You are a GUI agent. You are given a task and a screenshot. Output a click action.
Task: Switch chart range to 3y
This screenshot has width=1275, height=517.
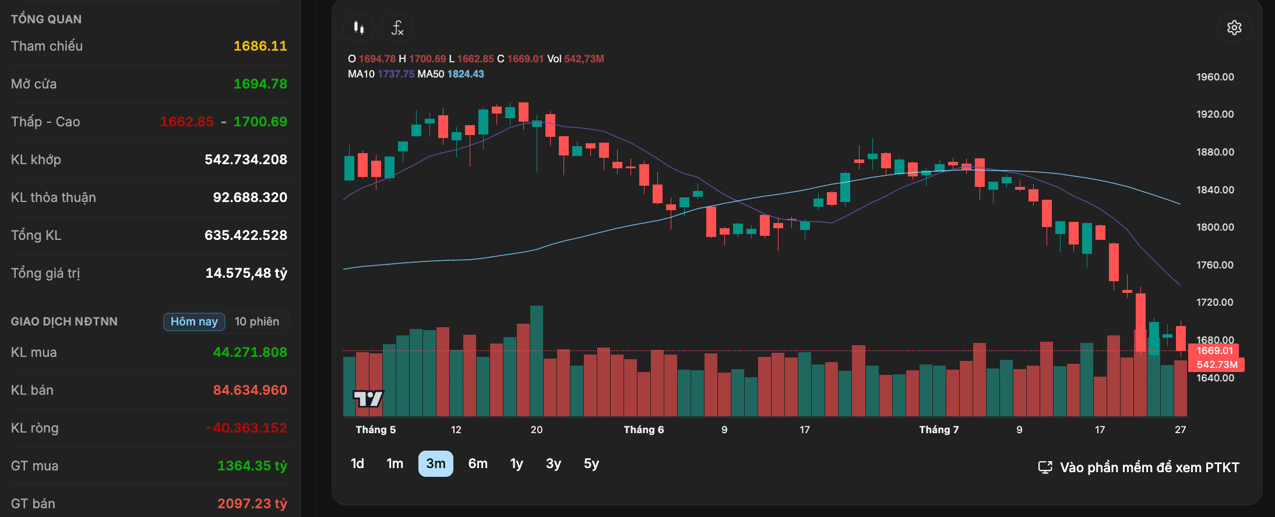[554, 463]
